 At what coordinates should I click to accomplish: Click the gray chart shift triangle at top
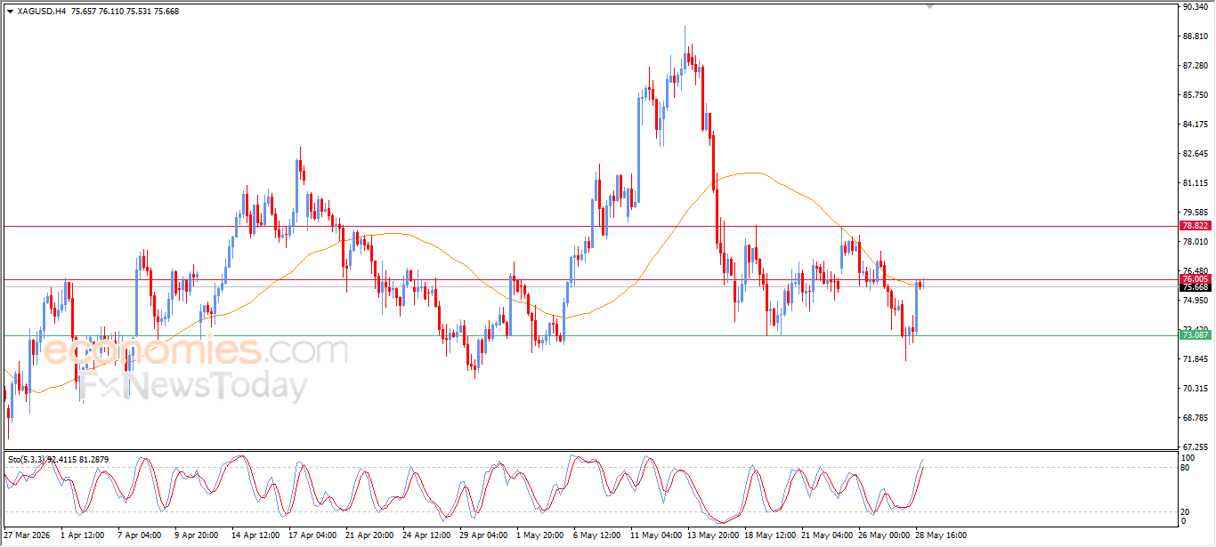pyautogui.click(x=929, y=6)
